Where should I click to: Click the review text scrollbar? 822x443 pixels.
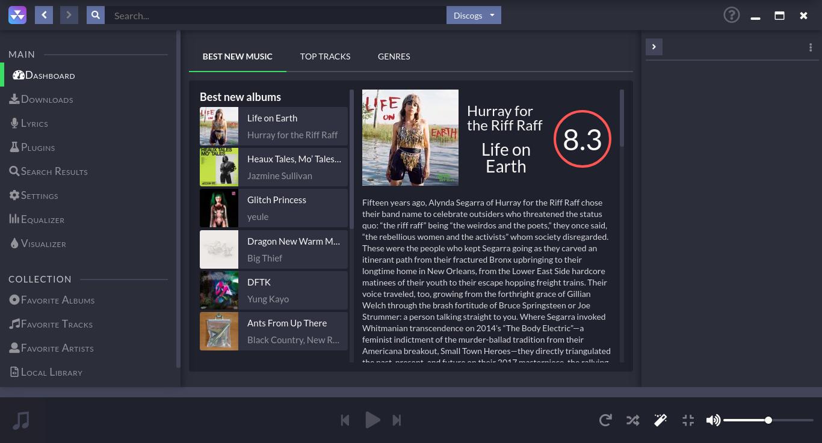tap(622, 118)
